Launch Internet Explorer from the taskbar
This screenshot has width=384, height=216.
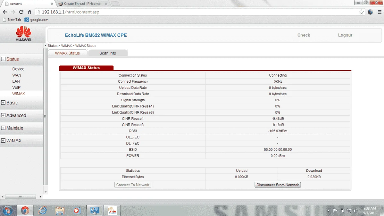tap(43, 210)
